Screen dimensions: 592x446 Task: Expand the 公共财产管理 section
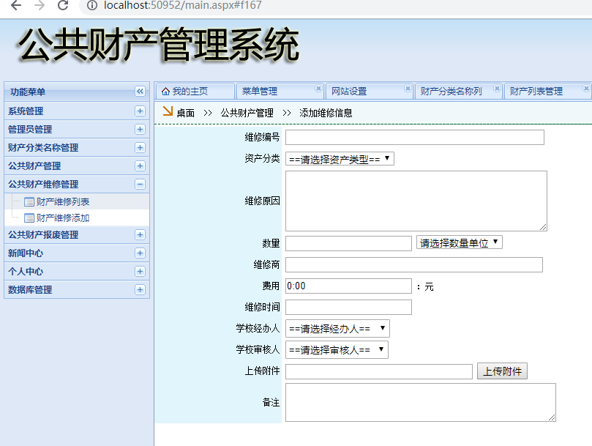(140, 166)
